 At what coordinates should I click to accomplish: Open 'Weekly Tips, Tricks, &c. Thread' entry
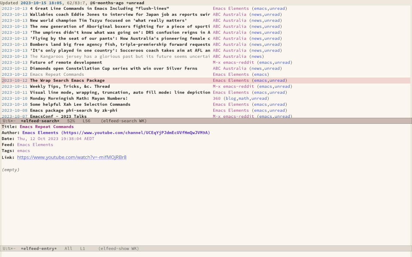[70, 87]
